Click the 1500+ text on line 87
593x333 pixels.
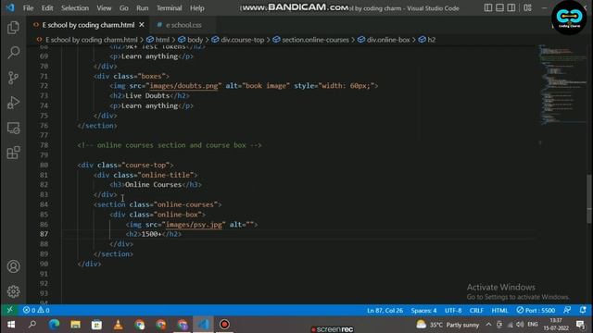pos(151,234)
